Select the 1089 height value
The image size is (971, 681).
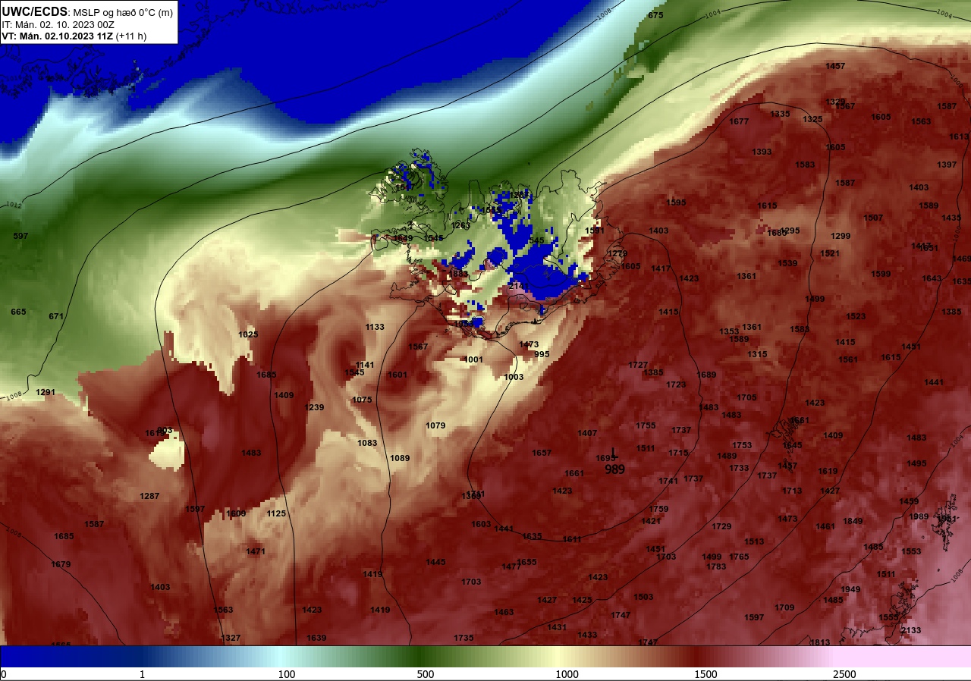click(x=400, y=458)
